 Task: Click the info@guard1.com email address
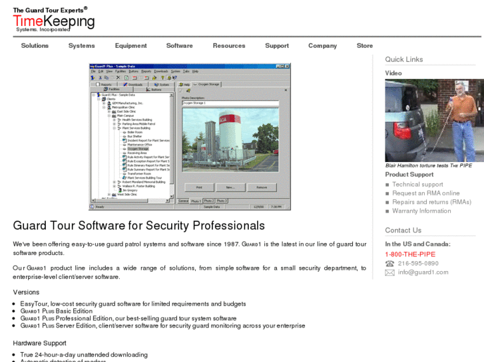(423, 272)
